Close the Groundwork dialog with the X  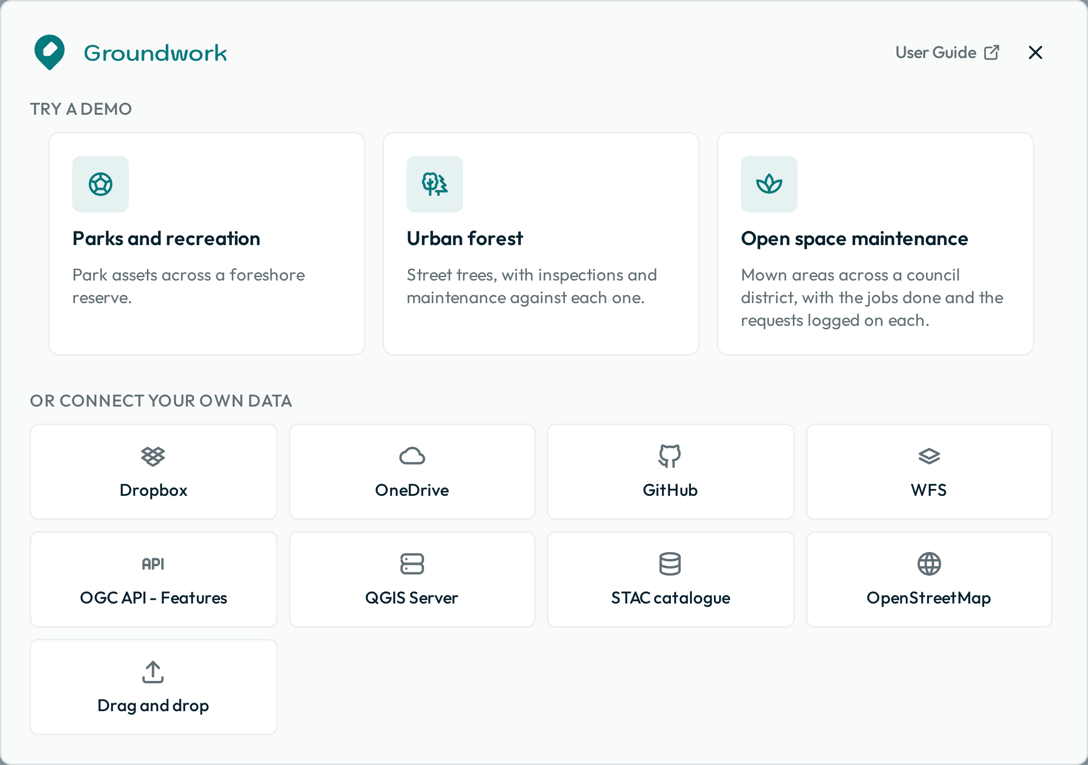[1036, 52]
